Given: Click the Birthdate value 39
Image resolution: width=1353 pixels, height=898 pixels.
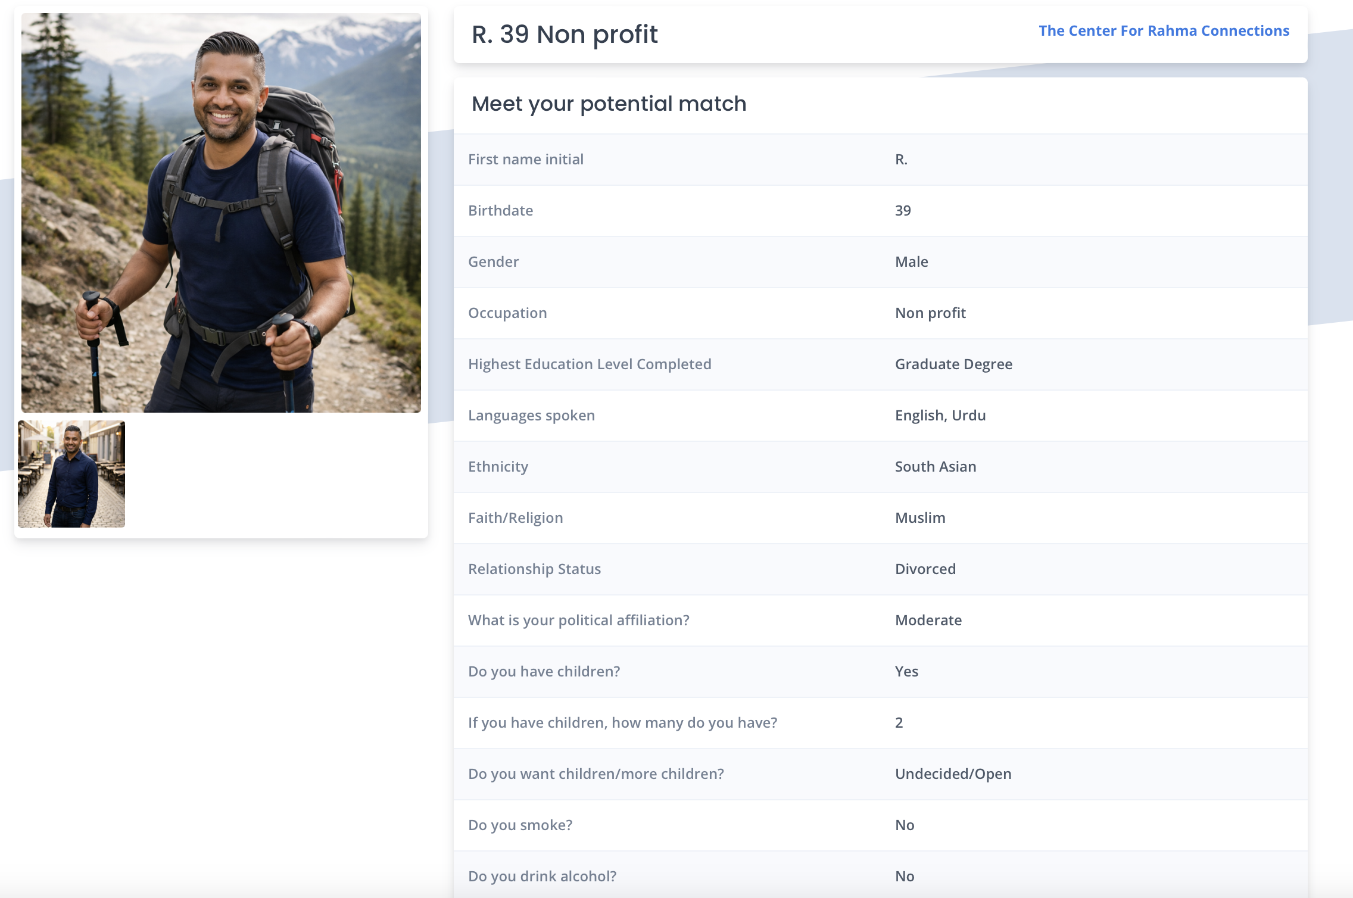Looking at the screenshot, I should click(903, 211).
